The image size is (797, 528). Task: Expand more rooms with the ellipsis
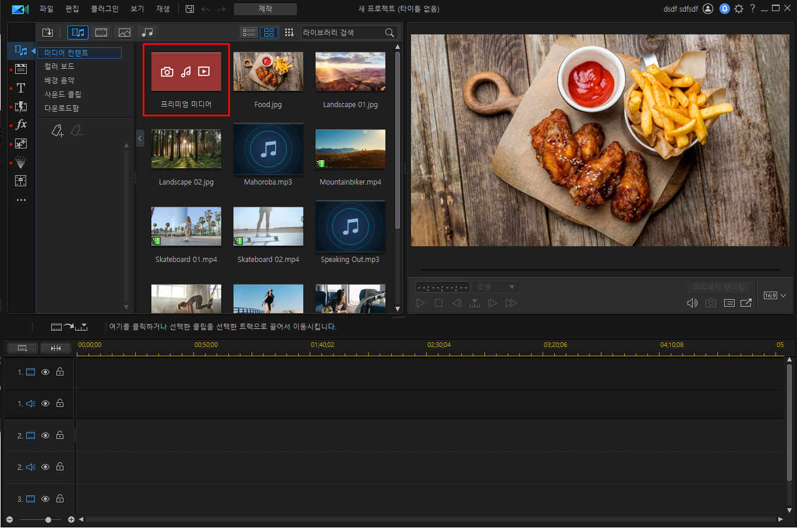(21, 200)
